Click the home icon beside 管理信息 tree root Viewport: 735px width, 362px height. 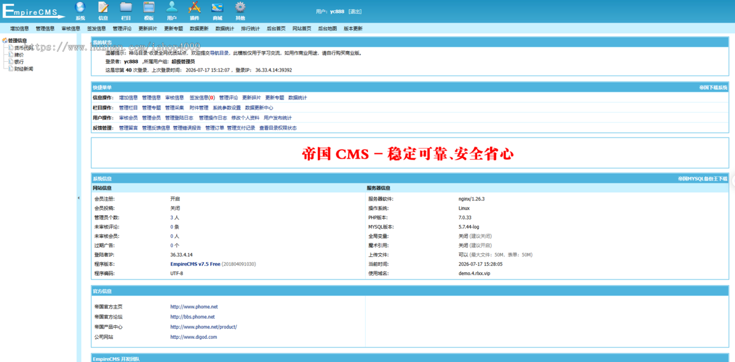[x=5, y=40]
